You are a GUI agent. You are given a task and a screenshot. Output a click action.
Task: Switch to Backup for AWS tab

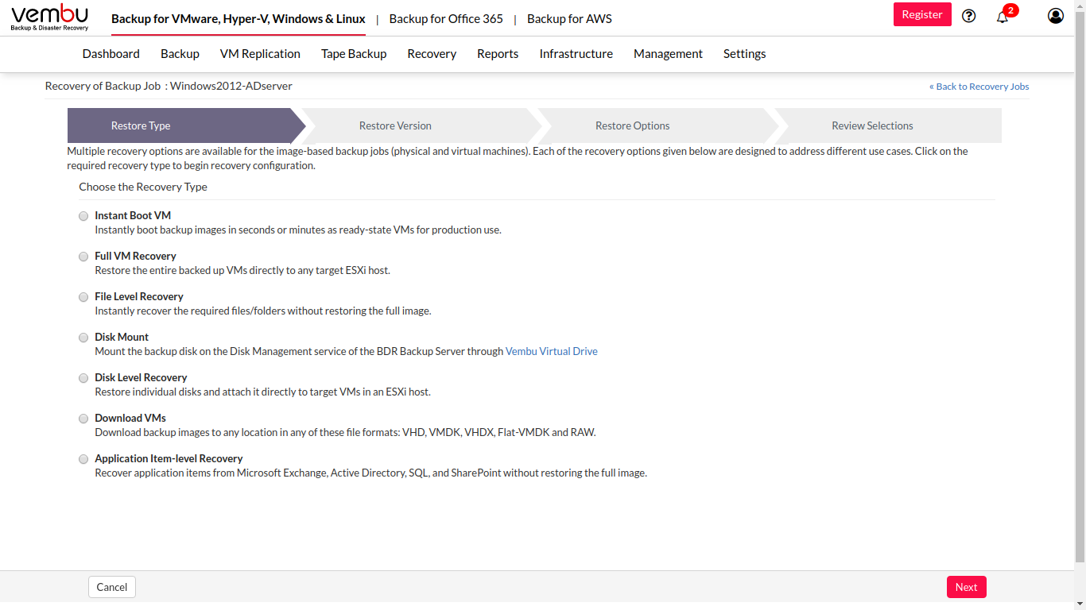pos(569,18)
